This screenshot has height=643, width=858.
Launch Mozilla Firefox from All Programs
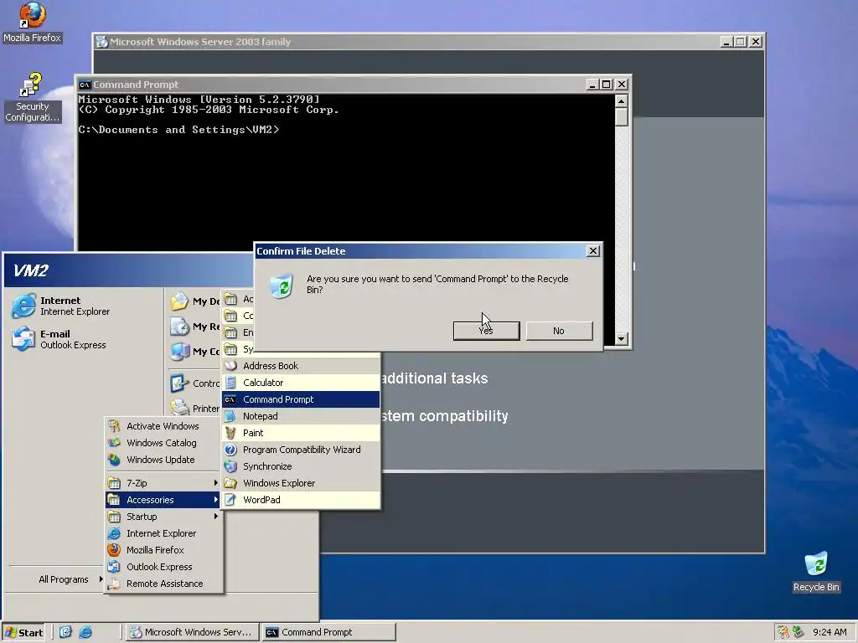[163, 550]
